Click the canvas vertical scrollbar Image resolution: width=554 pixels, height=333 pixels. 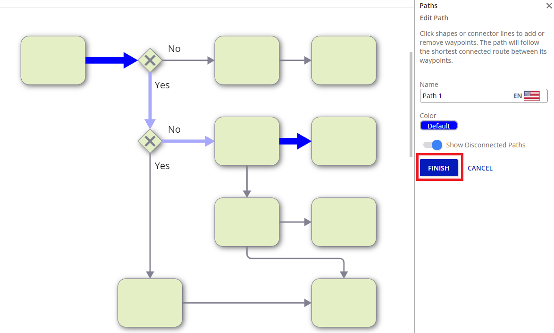[411, 104]
